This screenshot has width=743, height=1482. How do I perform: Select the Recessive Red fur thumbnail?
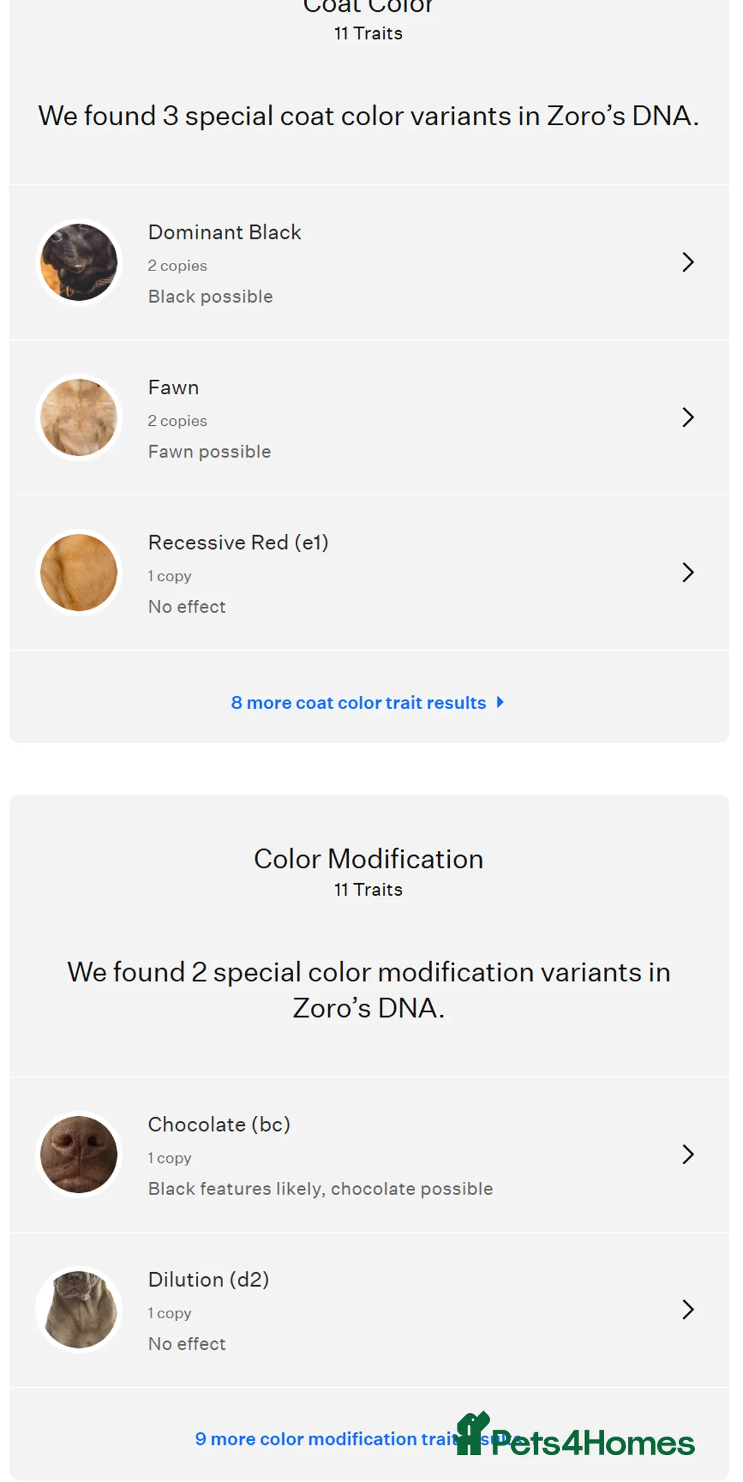click(79, 572)
